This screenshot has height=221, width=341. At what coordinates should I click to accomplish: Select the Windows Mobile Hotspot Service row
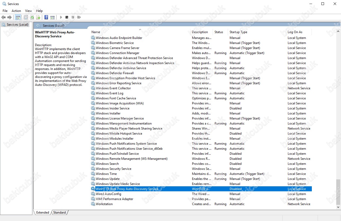click(201, 134)
